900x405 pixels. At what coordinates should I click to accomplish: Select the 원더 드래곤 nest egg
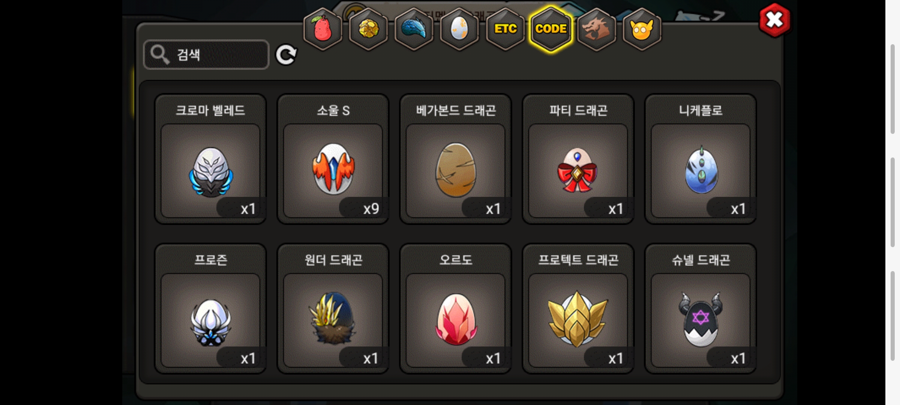point(333,309)
